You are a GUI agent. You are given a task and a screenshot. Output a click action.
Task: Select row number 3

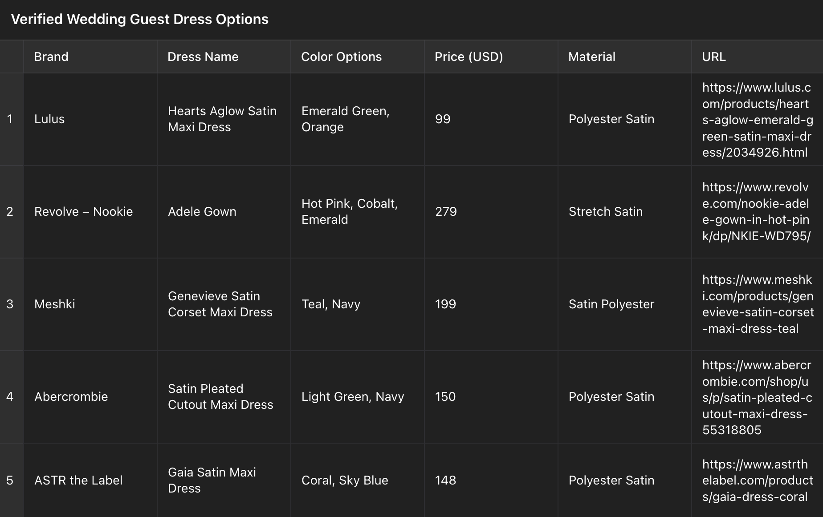pyautogui.click(x=10, y=304)
